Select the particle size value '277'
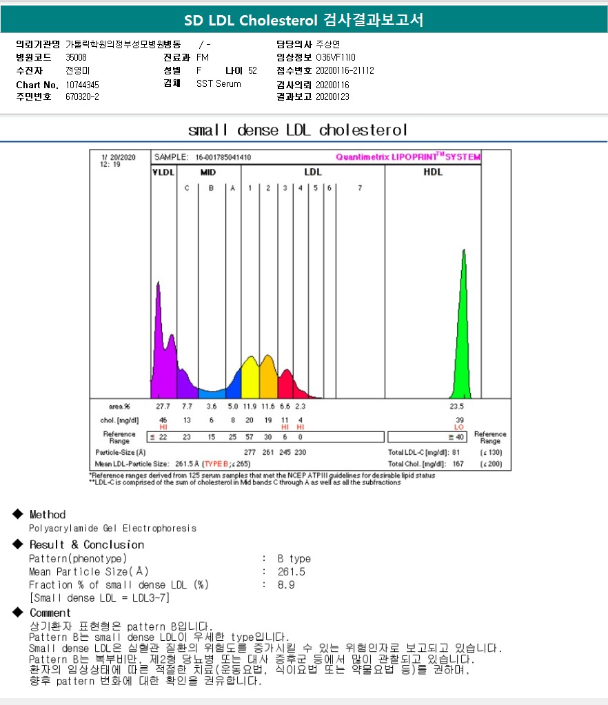This screenshot has width=608, height=705. point(250,452)
